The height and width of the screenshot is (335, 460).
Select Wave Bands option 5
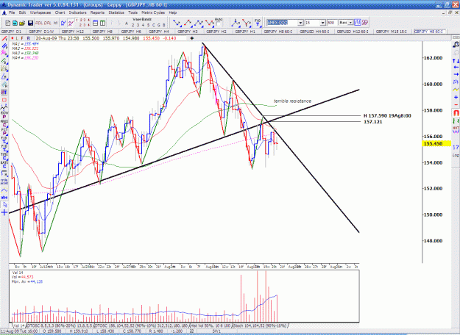coord(149,25)
